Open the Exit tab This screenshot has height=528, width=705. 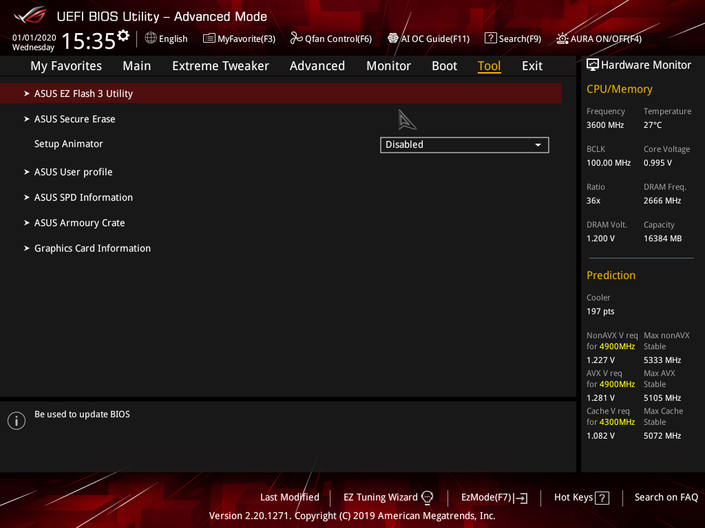point(532,66)
